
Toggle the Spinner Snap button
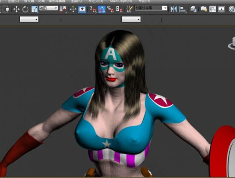(119, 9)
